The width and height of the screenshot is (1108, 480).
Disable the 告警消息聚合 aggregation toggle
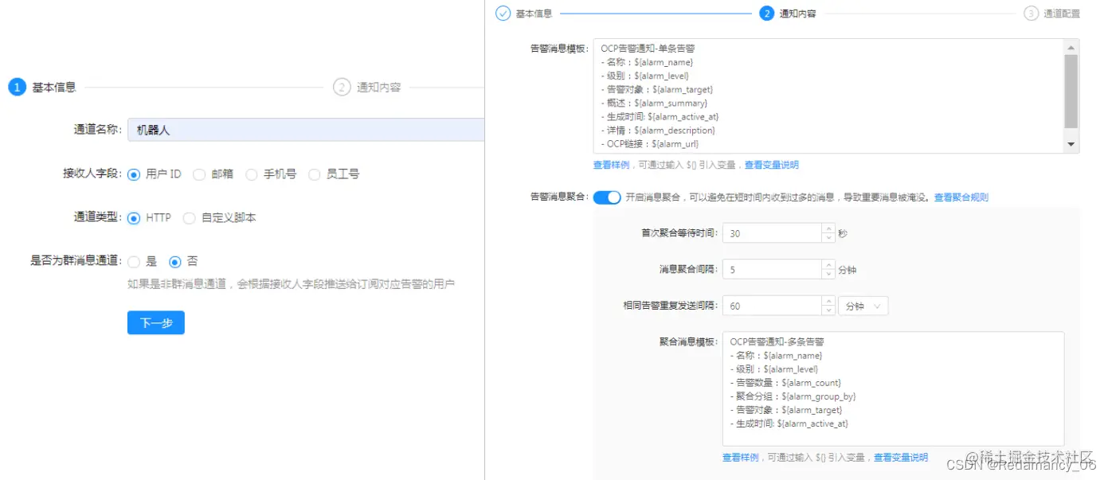(x=607, y=197)
